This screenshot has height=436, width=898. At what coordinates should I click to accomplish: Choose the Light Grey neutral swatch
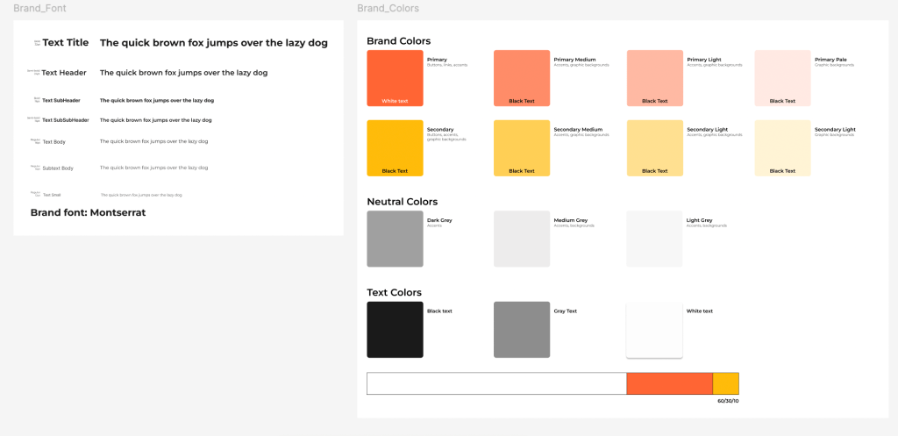tap(654, 239)
